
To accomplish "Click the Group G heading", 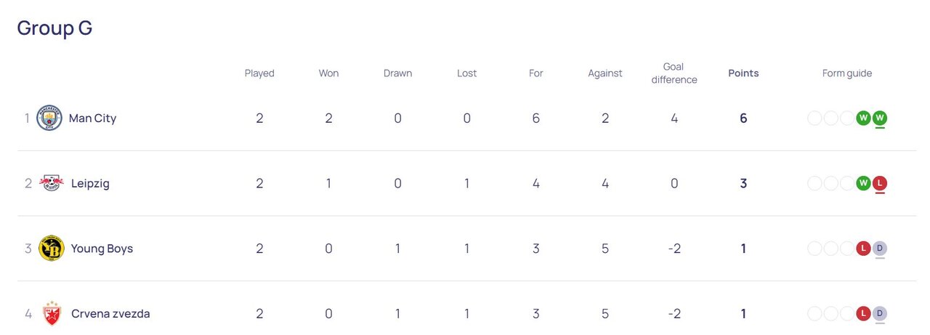I will [54, 28].
